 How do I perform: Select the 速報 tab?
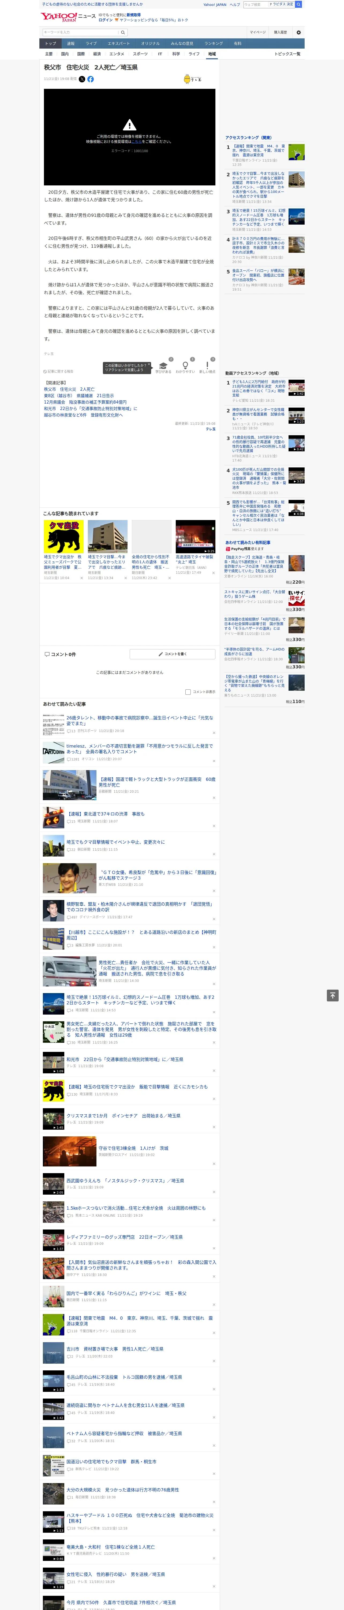click(70, 43)
